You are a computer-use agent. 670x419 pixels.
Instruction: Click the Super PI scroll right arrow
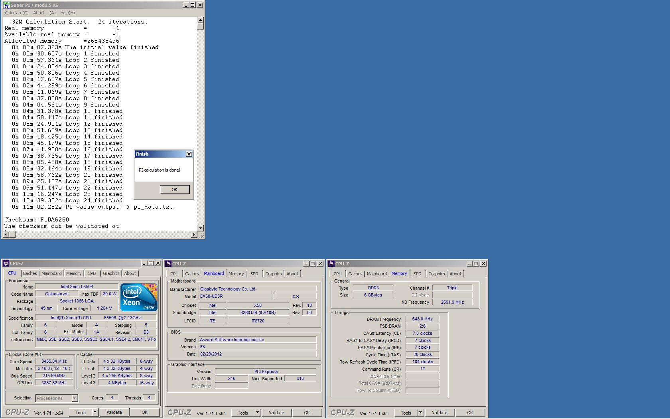(x=194, y=235)
